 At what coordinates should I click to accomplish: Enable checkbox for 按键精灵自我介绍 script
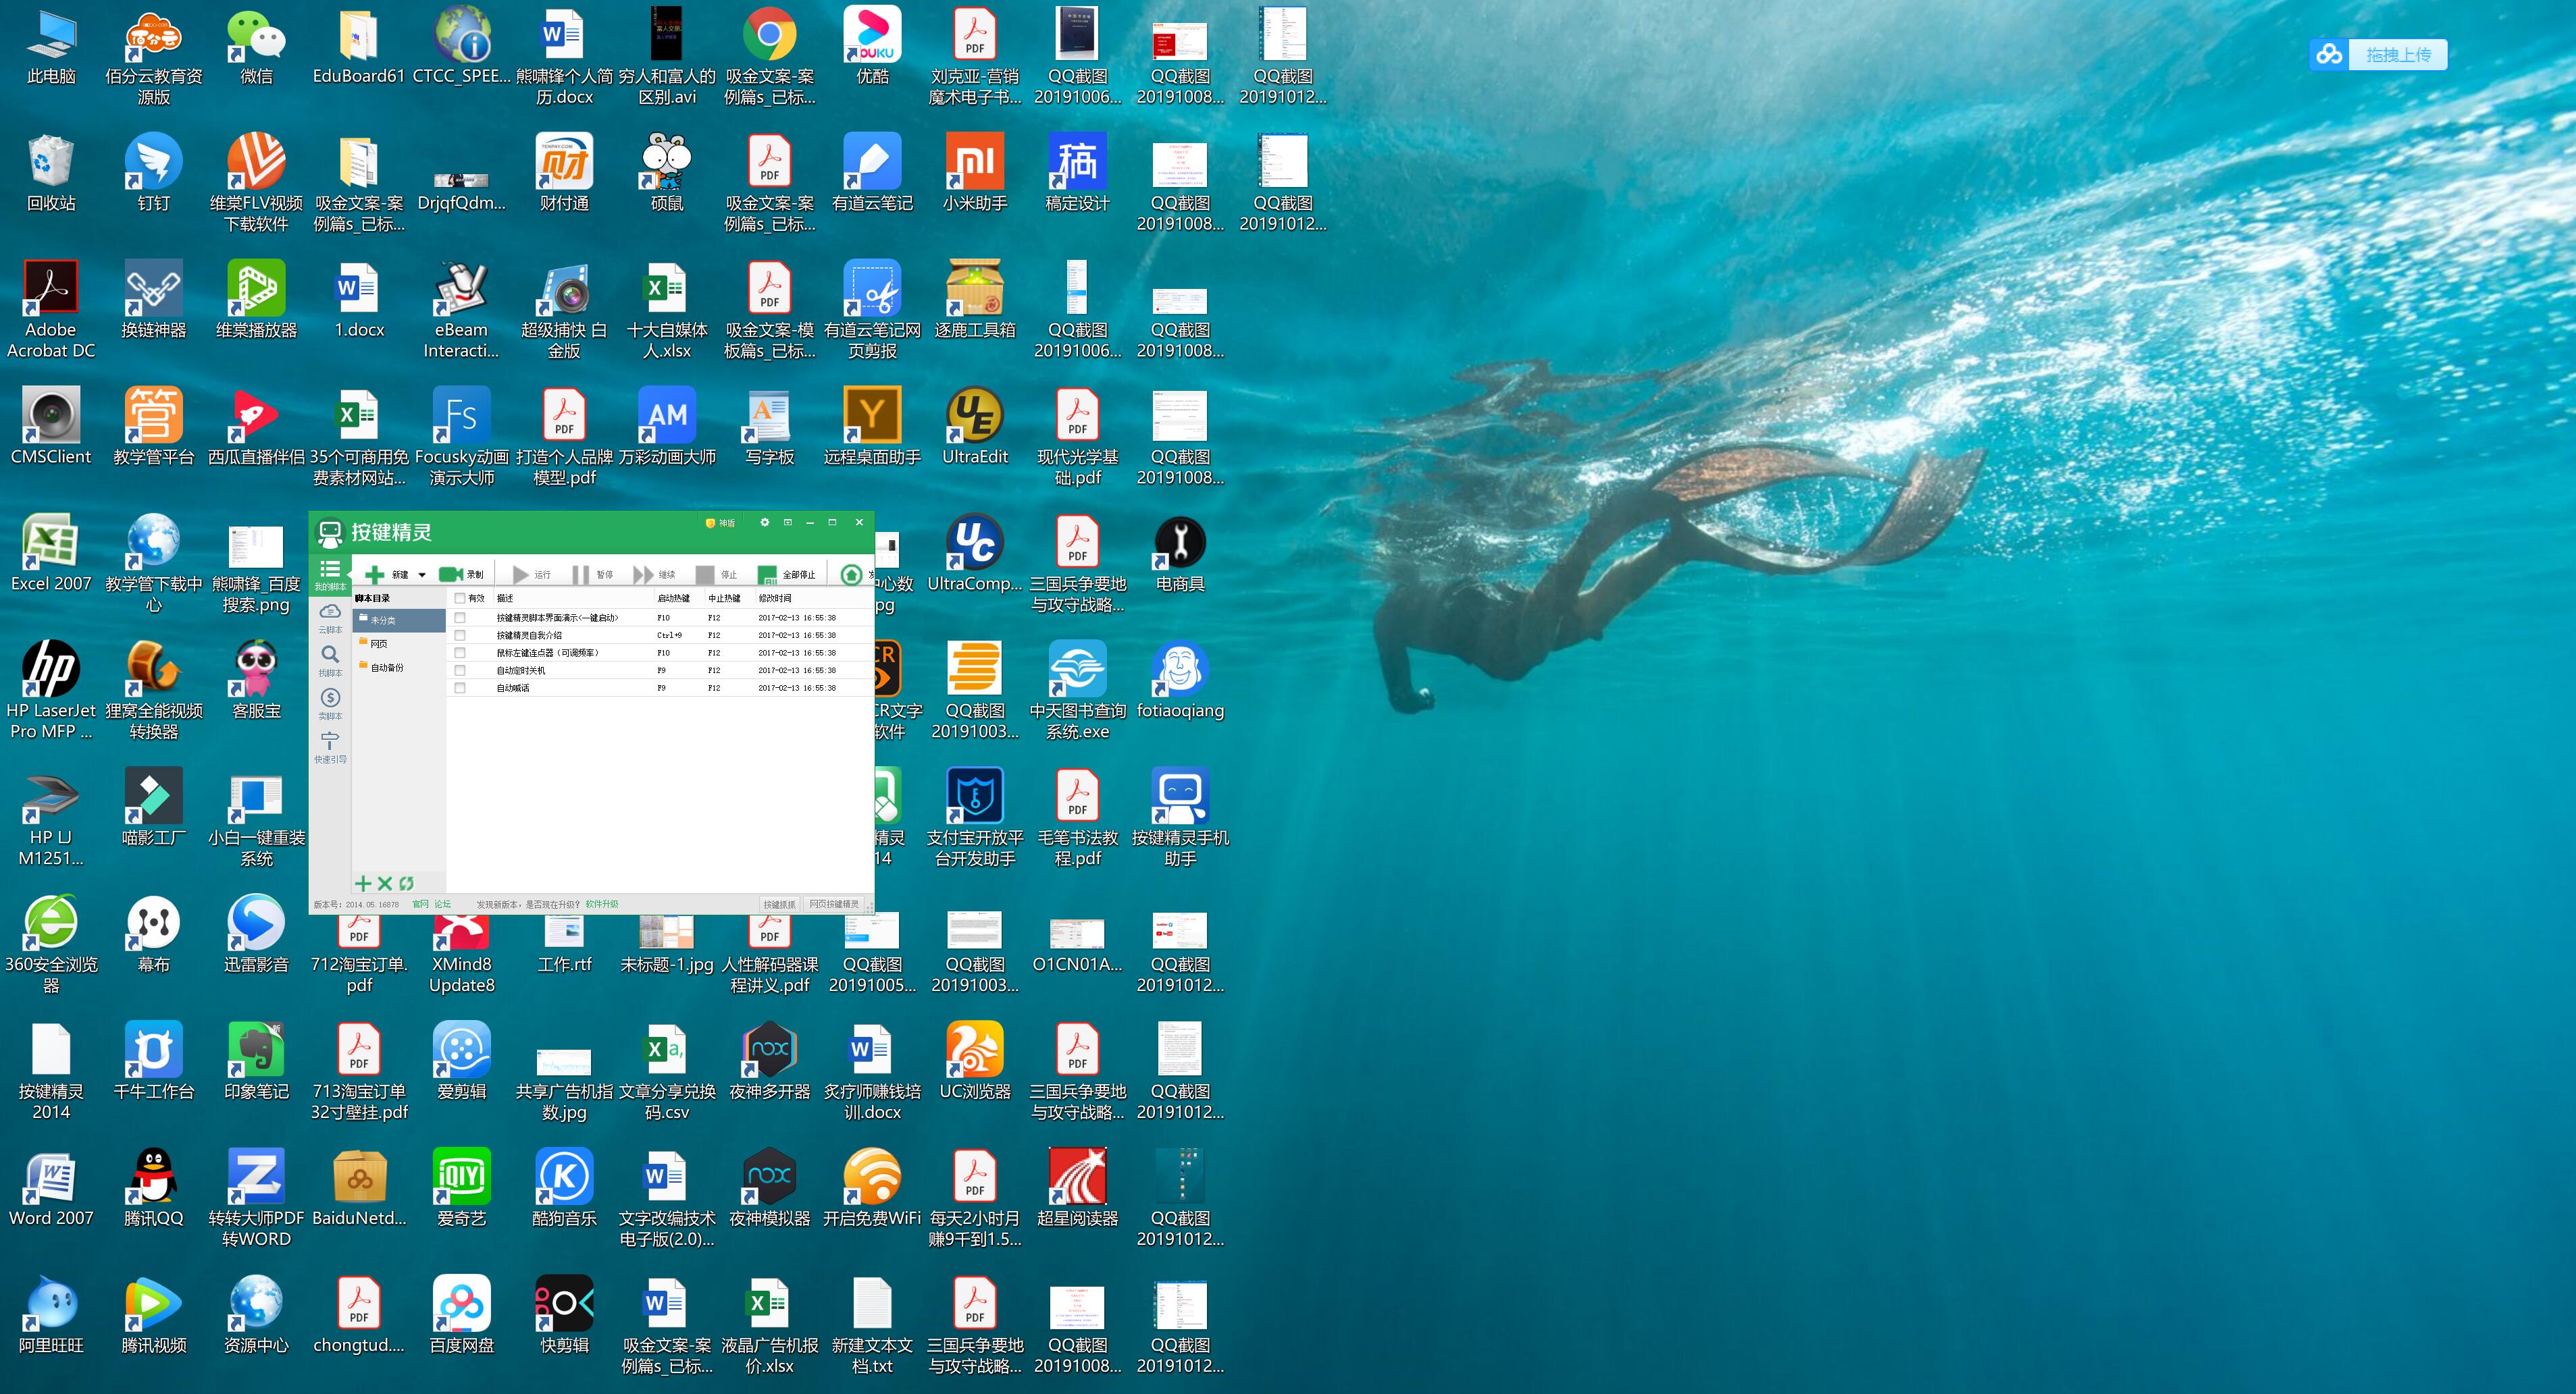coord(460,635)
